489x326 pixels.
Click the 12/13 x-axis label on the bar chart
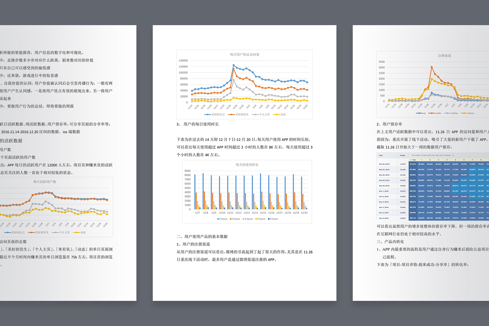point(247,213)
